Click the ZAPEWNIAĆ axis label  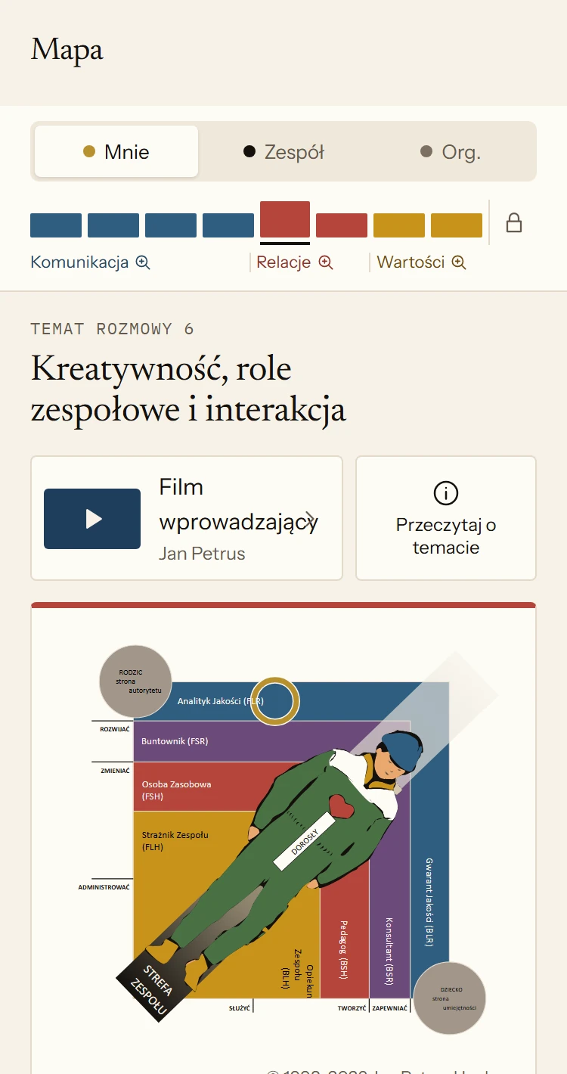[390, 1008]
